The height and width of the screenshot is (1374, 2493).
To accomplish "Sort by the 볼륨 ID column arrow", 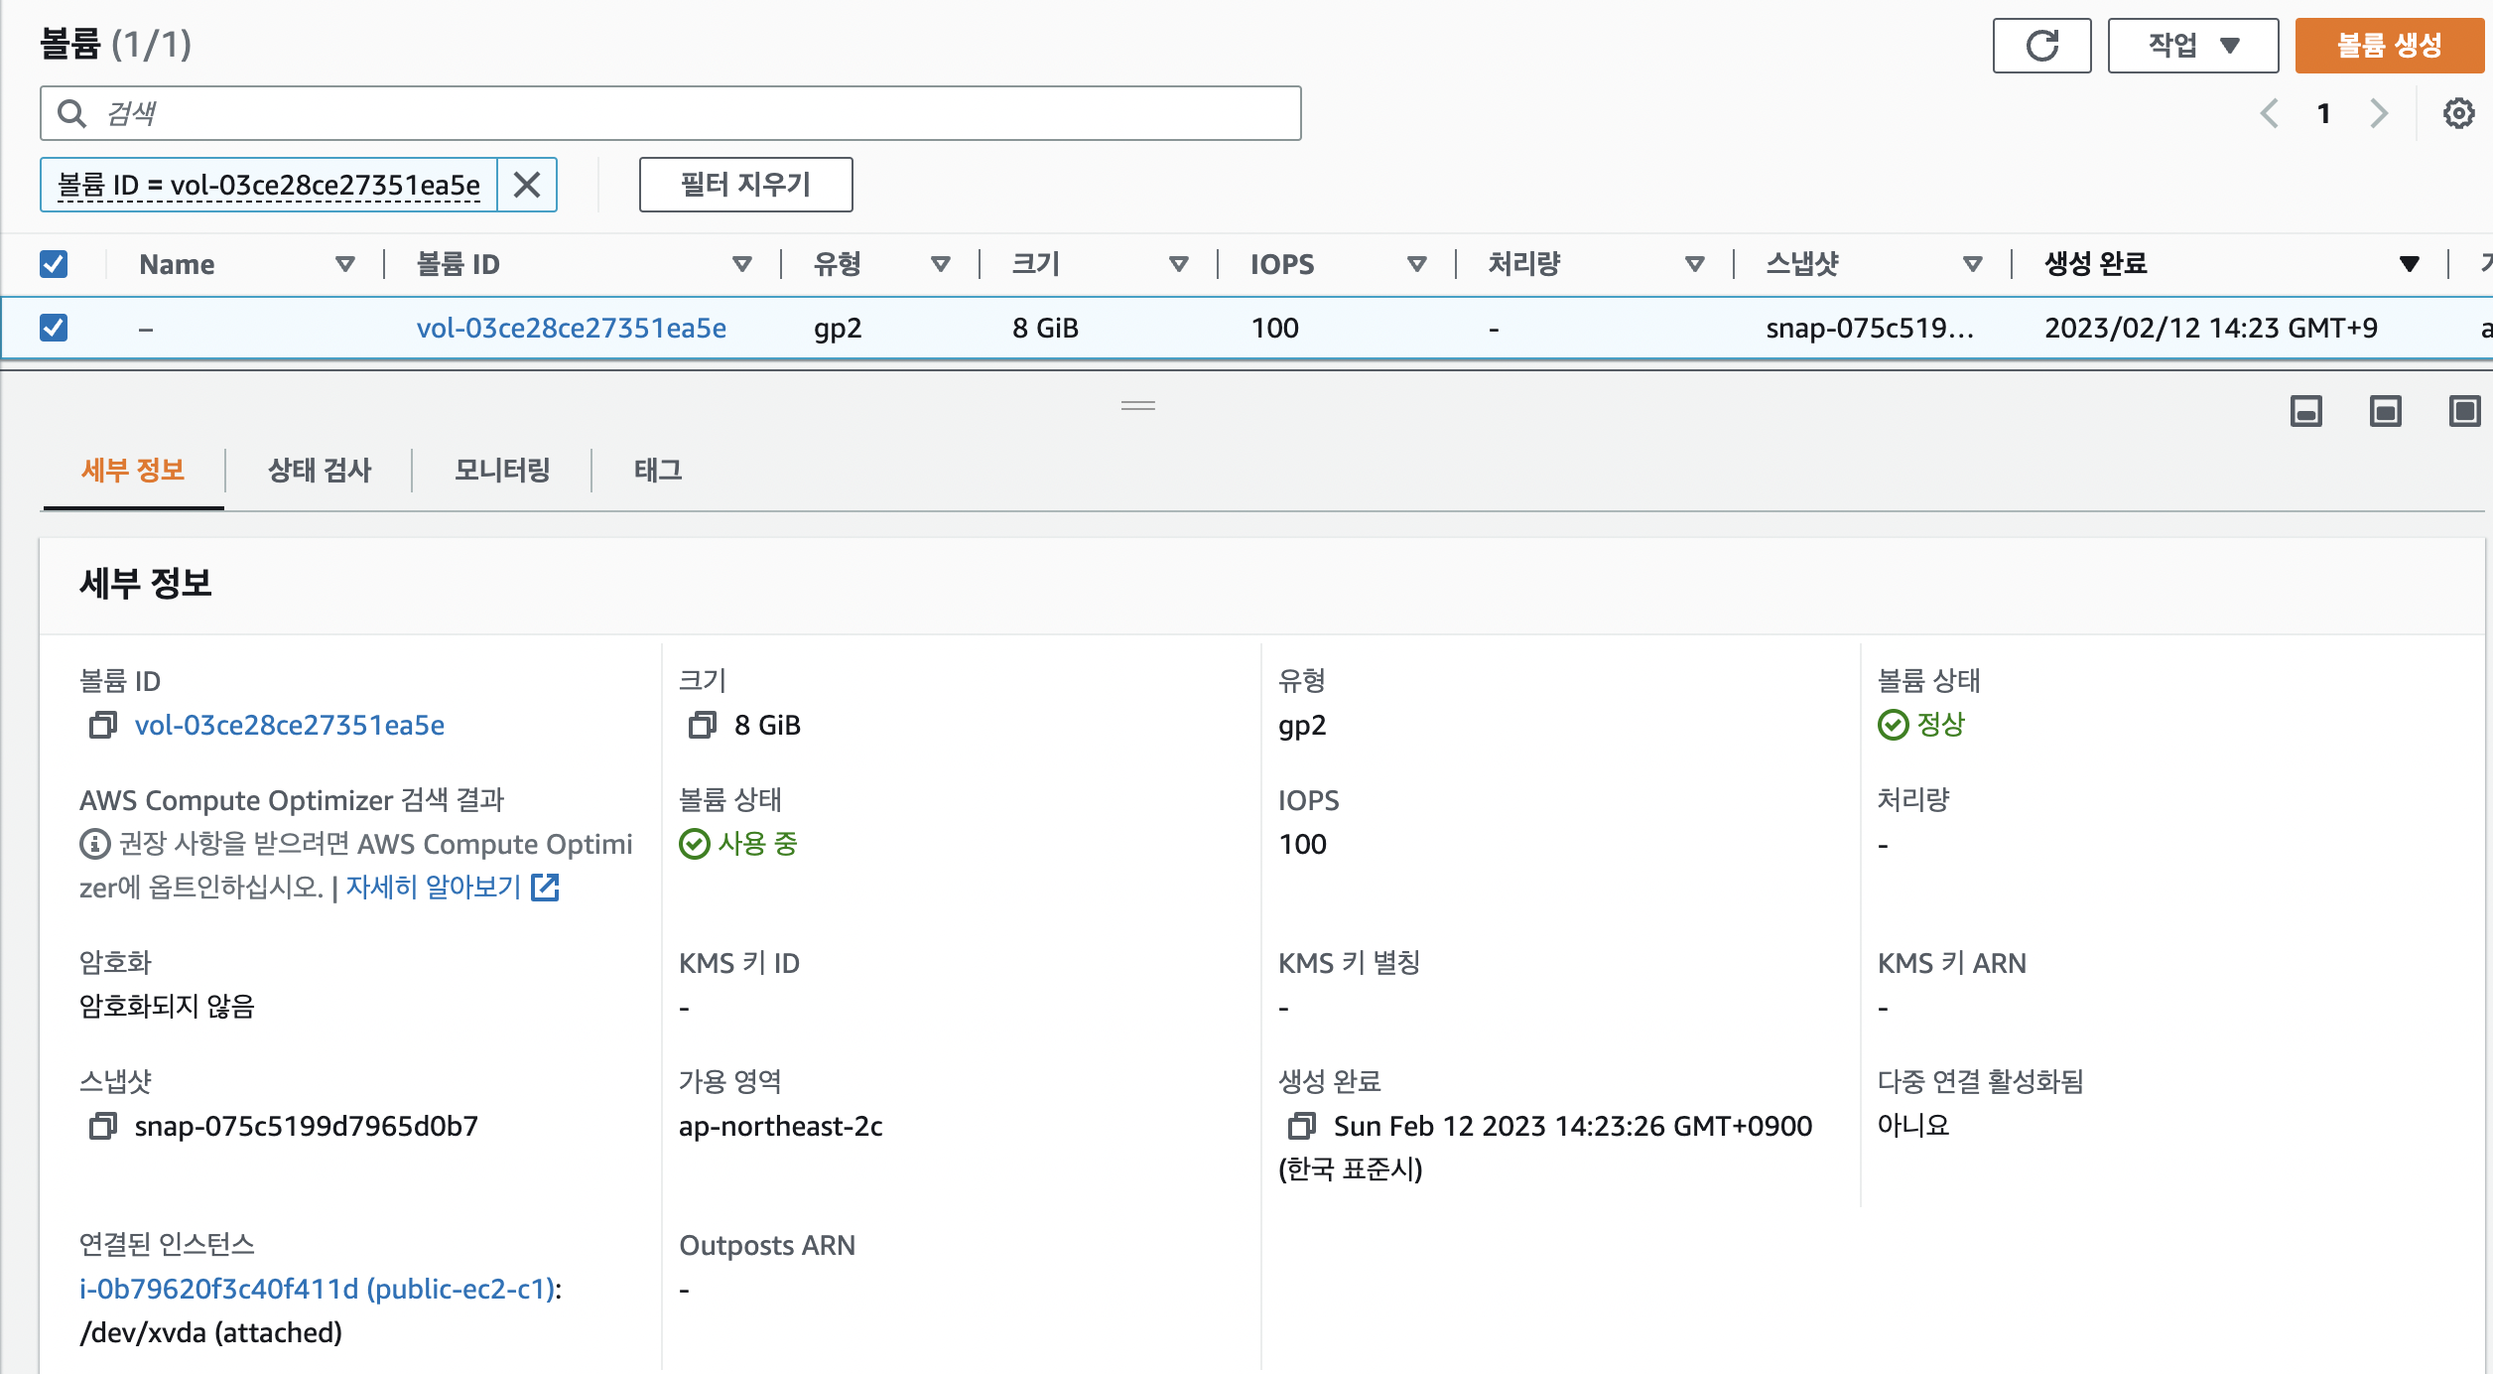I will 741,264.
